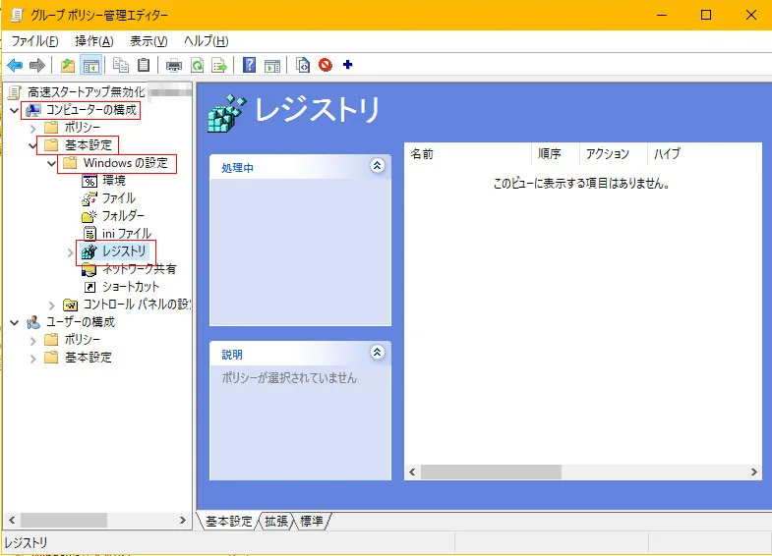The width and height of the screenshot is (772, 556).
Task: Collapse the コンピューターの構成 tree node
Action: [14, 110]
